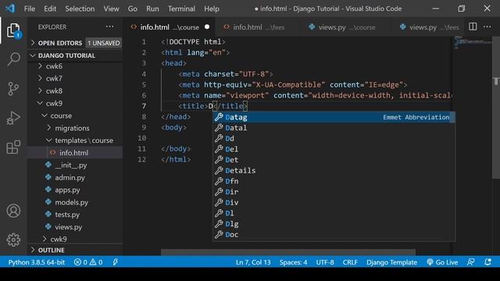Open the View menu
The image size is (500, 281).
(x=111, y=9)
